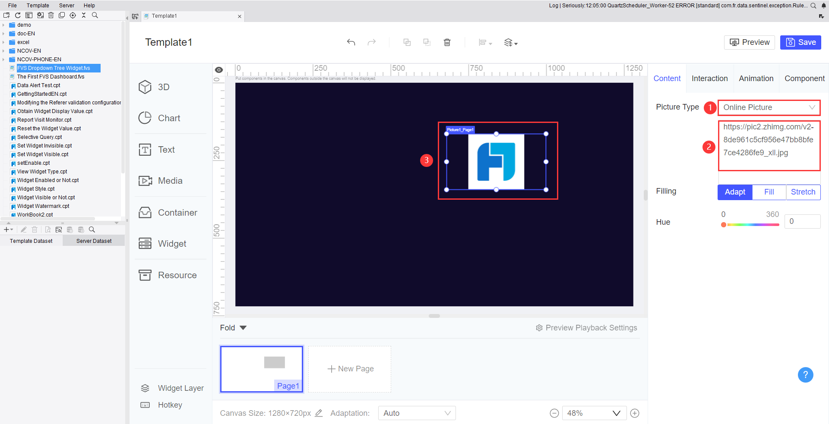The image size is (829, 424).
Task: Switch to the Server Dataset tab
Action: pyautogui.click(x=94, y=241)
